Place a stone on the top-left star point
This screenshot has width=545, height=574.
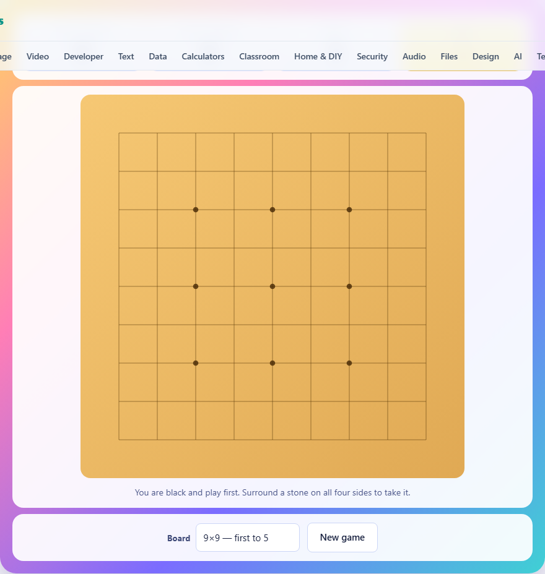[196, 210]
